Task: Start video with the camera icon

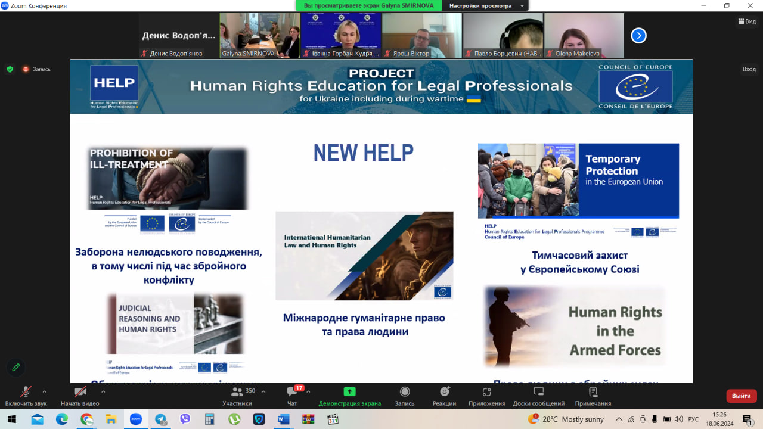Action: click(79, 391)
